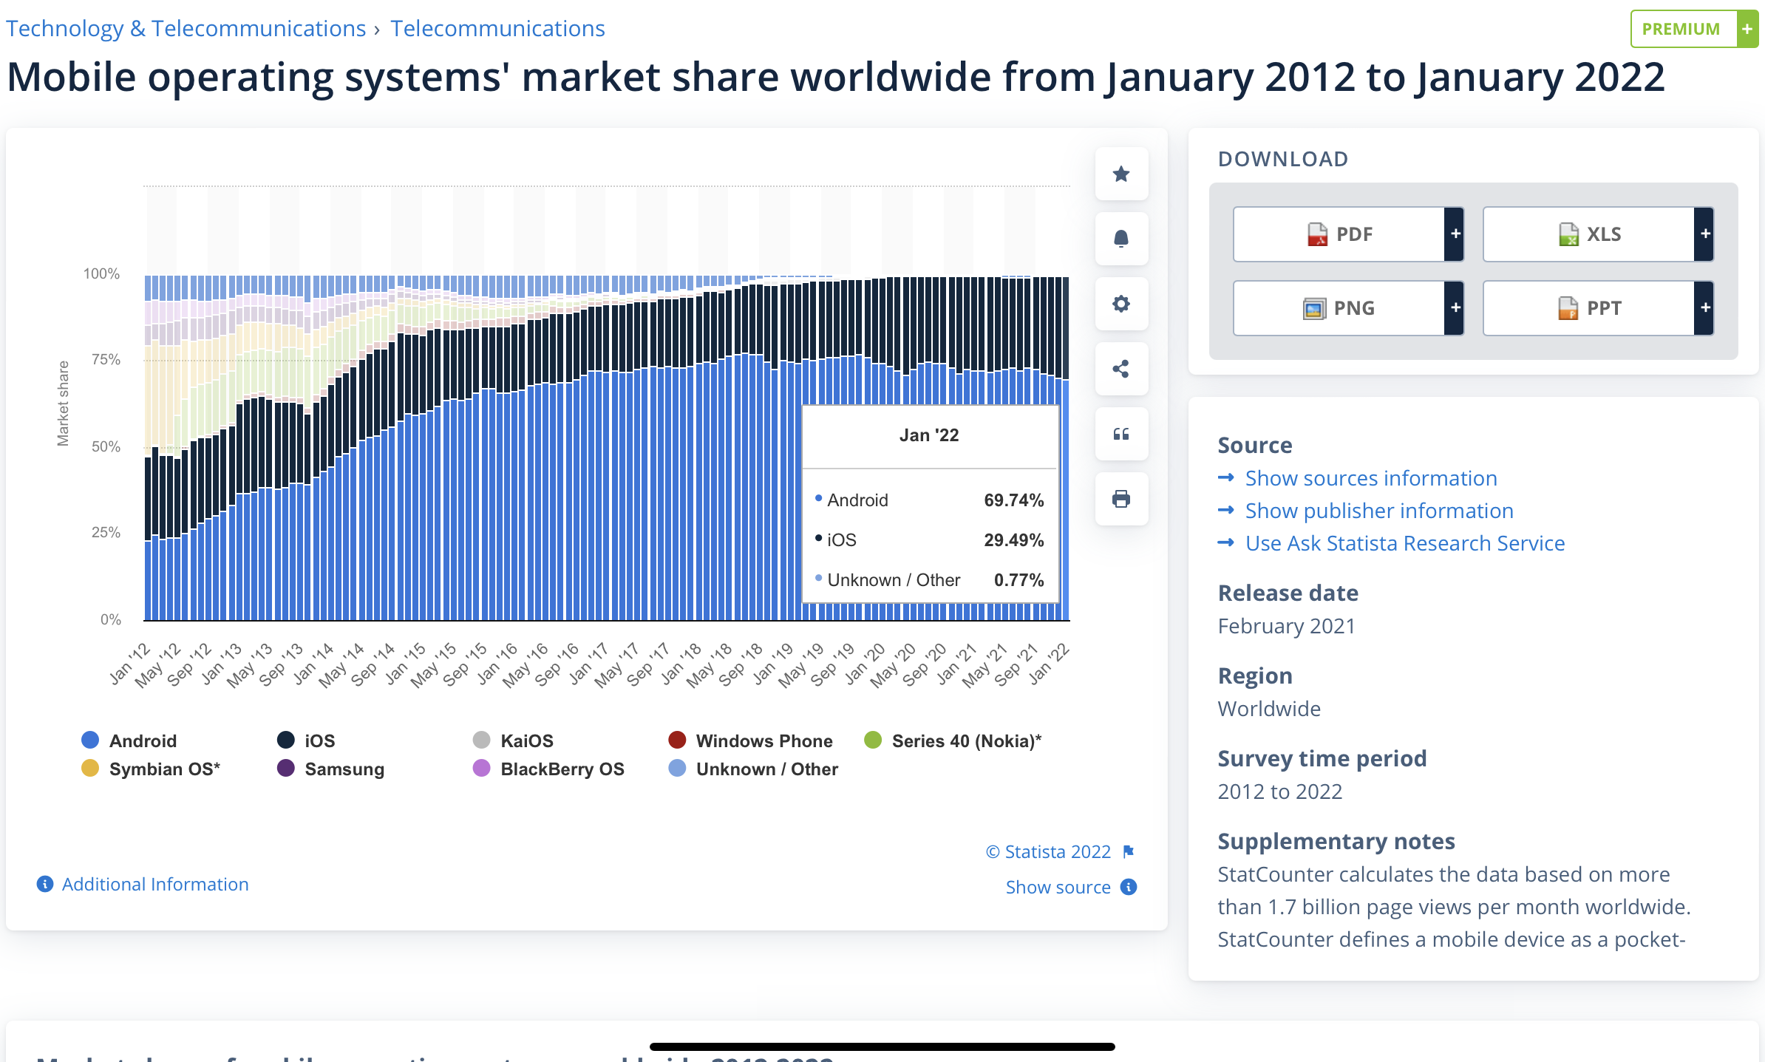1765x1062 pixels.
Task: Click the PREMIUM badge
Action: pos(1682,29)
